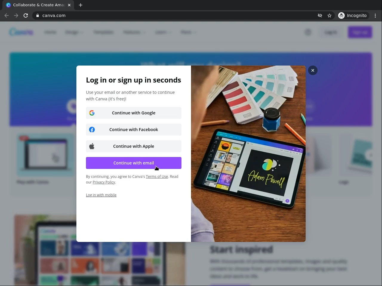This screenshot has width=382, height=286.
Task: Bookmark this page with the star icon
Action: [329, 15]
